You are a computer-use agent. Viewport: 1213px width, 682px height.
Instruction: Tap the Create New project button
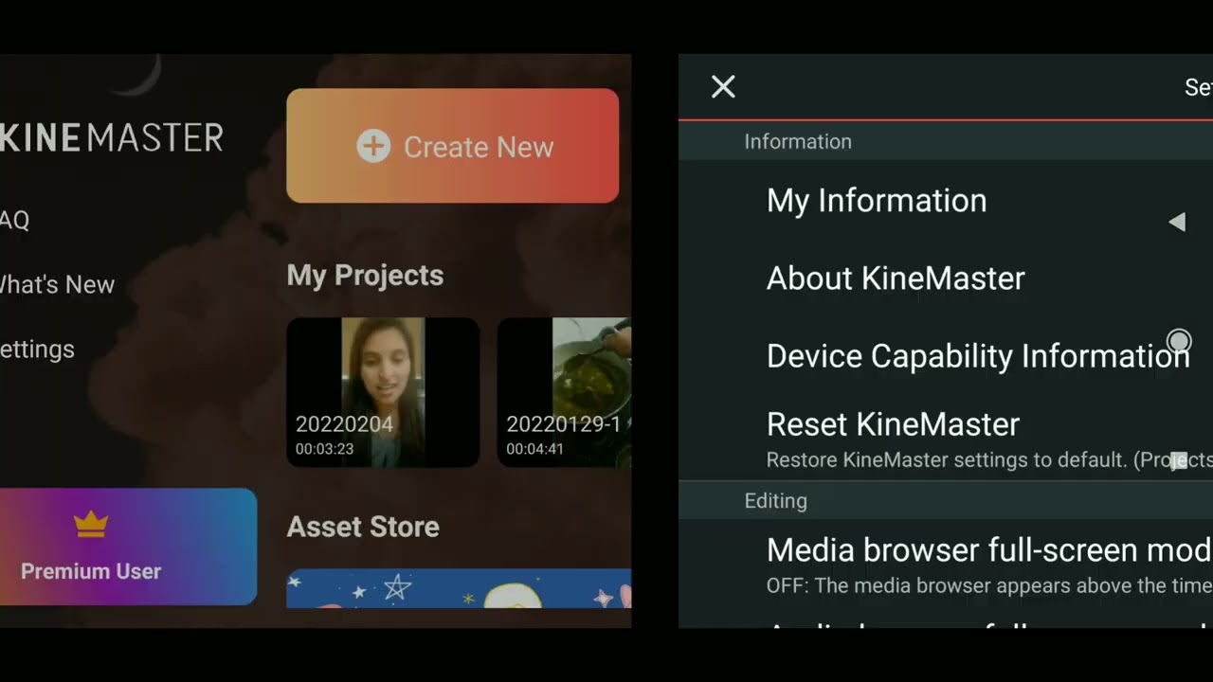click(x=452, y=146)
